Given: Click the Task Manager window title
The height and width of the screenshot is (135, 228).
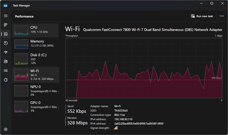Looking at the screenshot, I should pos(21,5).
